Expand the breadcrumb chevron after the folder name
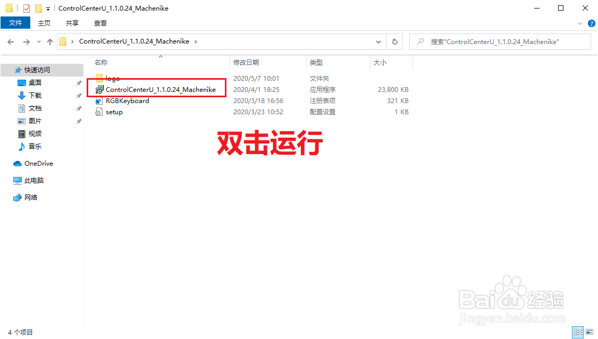 point(196,41)
